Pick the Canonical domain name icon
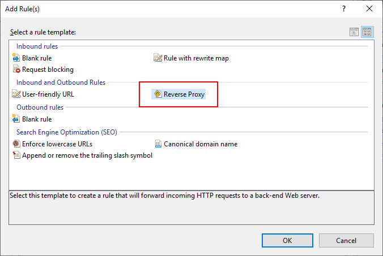 [x=158, y=144]
